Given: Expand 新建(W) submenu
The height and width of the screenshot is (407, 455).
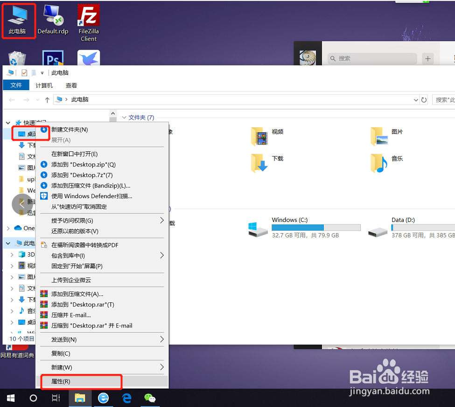Looking at the screenshot, I should [x=102, y=367].
